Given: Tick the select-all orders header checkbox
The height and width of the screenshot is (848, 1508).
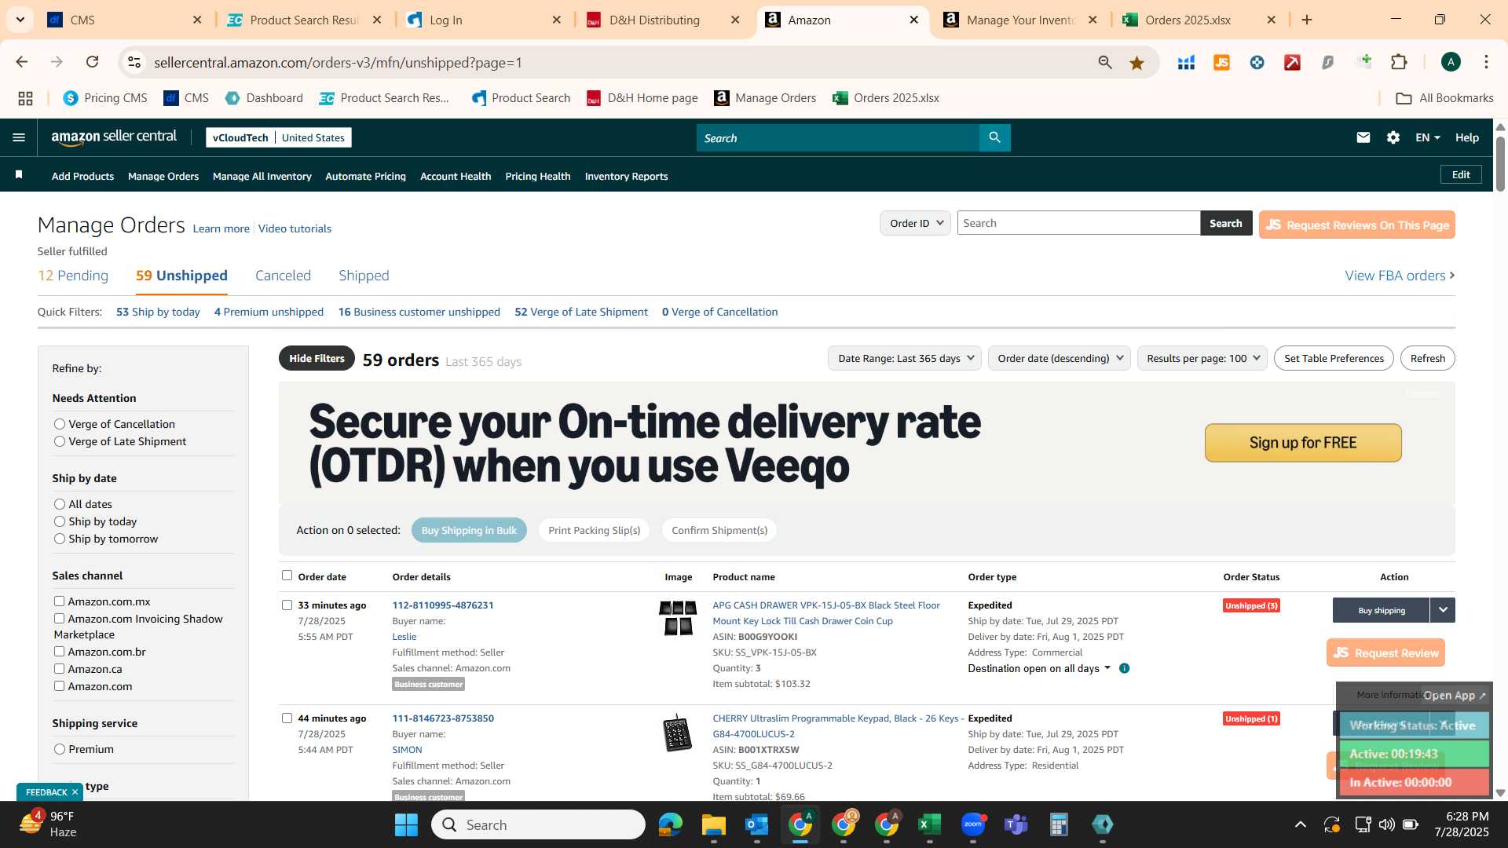Looking at the screenshot, I should tap(287, 576).
